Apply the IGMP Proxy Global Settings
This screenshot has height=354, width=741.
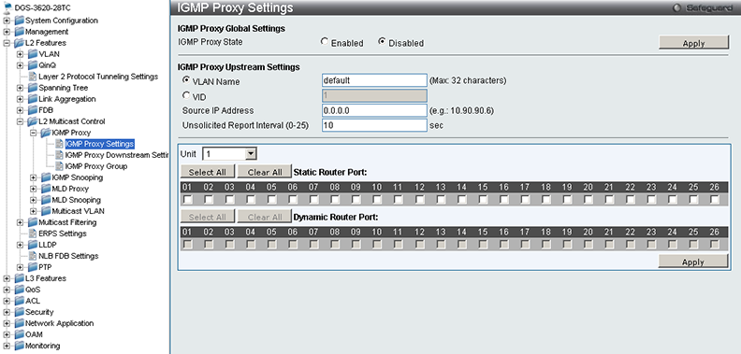pos(693,43)
